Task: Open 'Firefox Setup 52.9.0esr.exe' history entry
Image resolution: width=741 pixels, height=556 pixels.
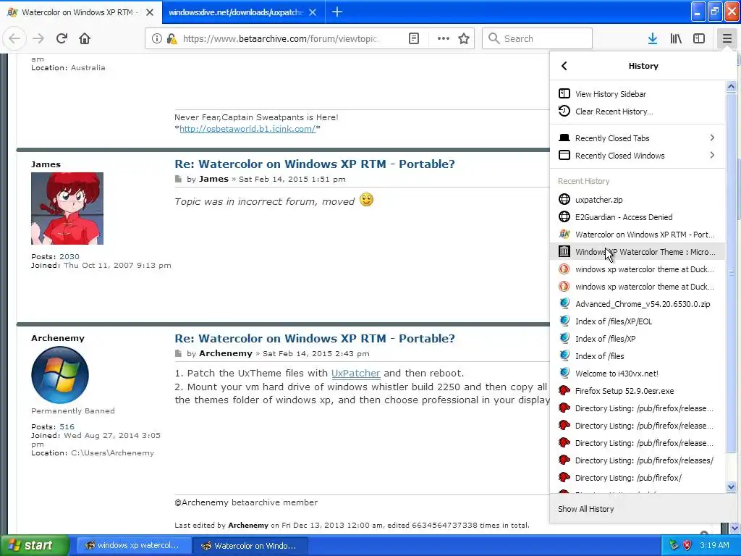Action: click(637, 391)
